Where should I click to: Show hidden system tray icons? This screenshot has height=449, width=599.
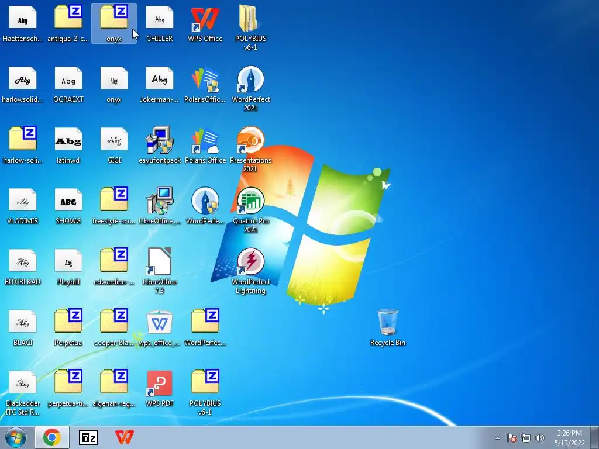coord(497,438)
